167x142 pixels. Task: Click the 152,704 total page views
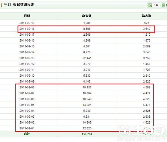(87, 134)
